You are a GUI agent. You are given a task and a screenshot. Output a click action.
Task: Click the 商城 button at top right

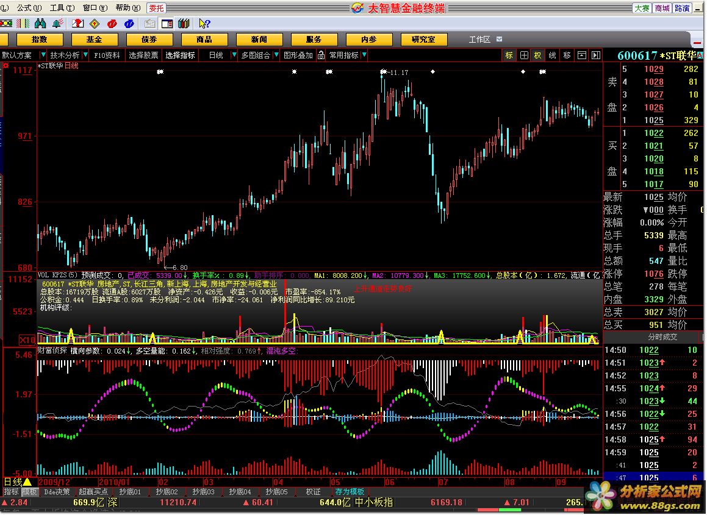[662, 8]
